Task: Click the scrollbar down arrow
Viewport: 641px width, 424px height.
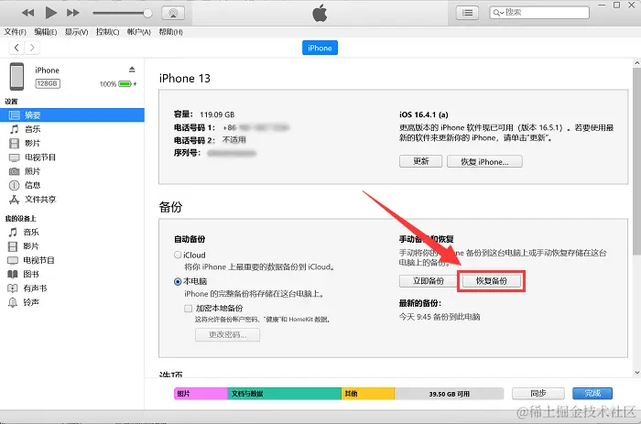Action: click(x=637, y=373)
